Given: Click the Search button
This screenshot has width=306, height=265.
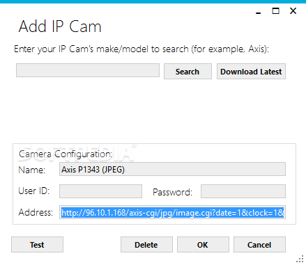Looking at the screenshot, I should click(188, 72).
